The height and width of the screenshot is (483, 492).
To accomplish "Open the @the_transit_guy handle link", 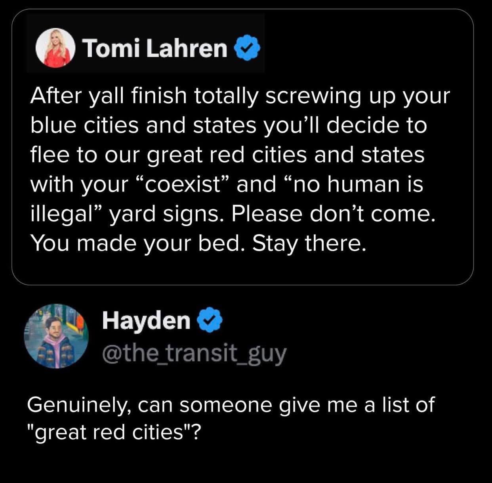I will [194, 352].
